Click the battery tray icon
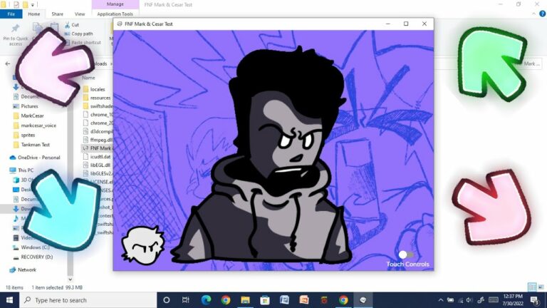Image resolution: width=547 pixels, height=308 pixels. pyautogui.click(x=451, y=300)
